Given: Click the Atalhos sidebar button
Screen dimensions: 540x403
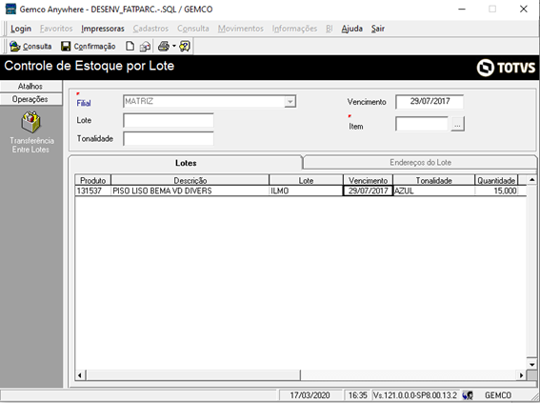Looking at the screenshot, I should pyautogui.click(x=30, y=86).
